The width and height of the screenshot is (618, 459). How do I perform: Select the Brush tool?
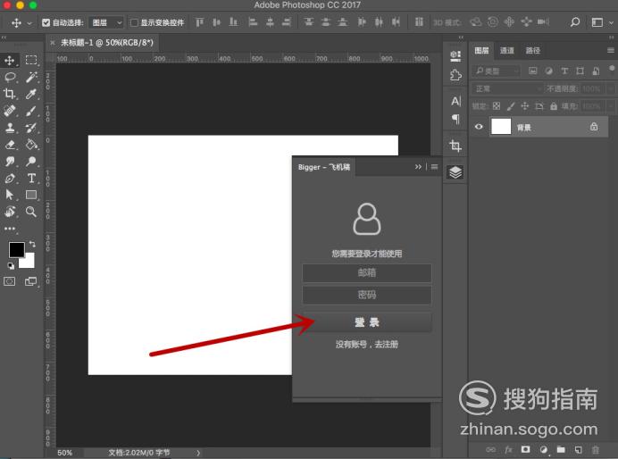coord(31,111)
